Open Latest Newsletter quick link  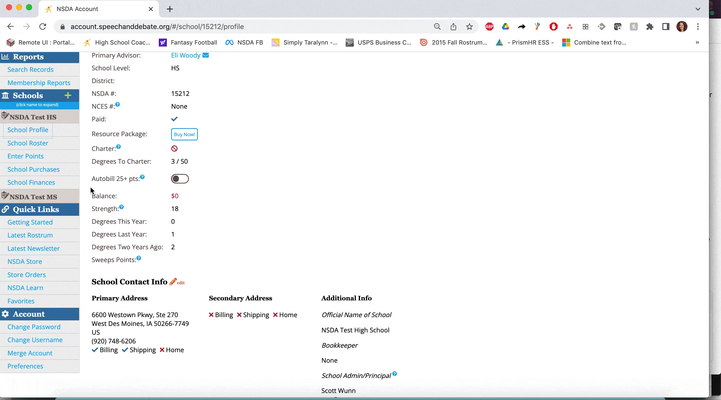click(x=33, y=248)
